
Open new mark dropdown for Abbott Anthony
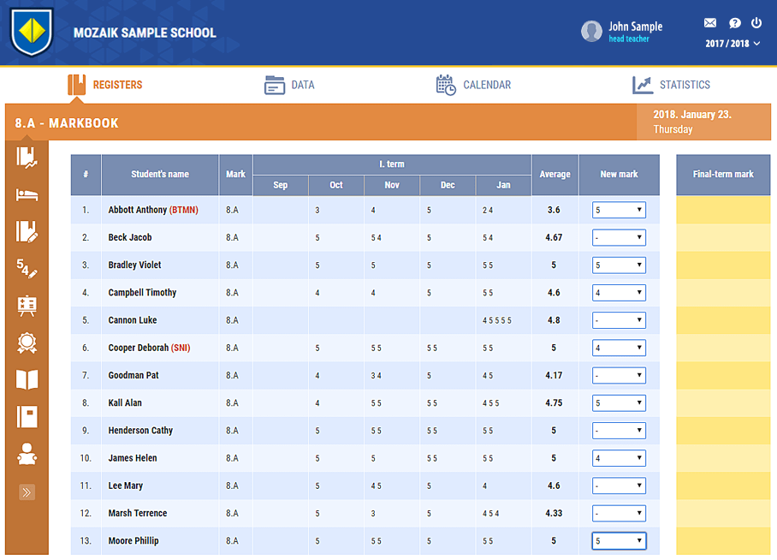point(619,210)
